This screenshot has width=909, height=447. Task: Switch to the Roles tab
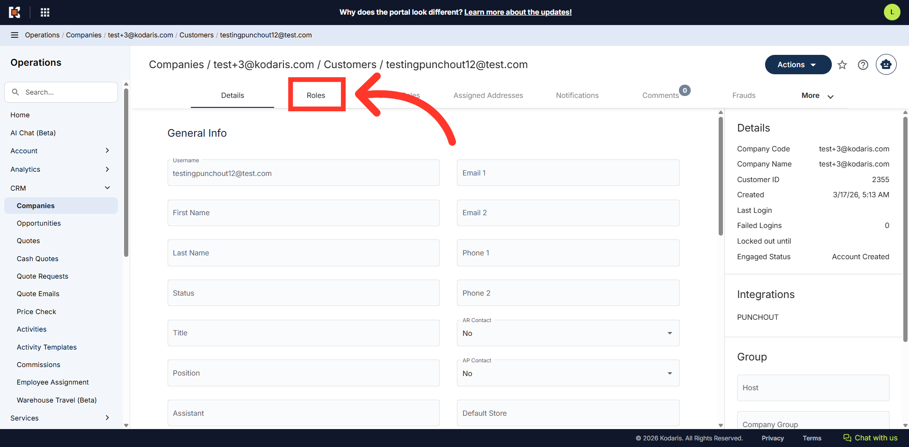point(316,96)
